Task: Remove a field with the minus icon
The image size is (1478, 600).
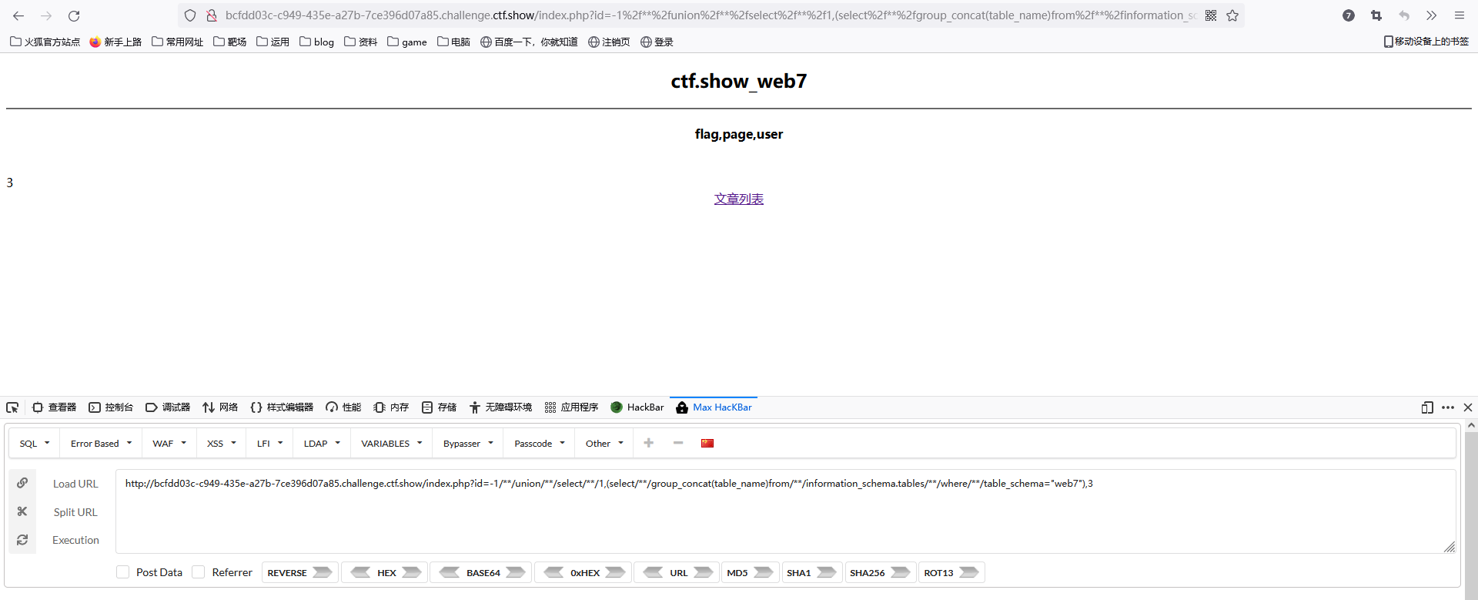Action: point(678,443)
